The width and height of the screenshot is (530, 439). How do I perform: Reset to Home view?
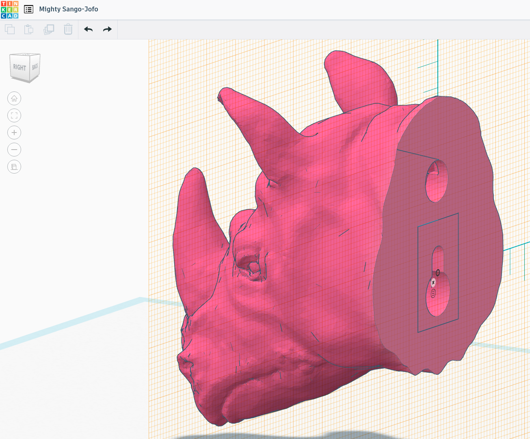pos(14,98)
